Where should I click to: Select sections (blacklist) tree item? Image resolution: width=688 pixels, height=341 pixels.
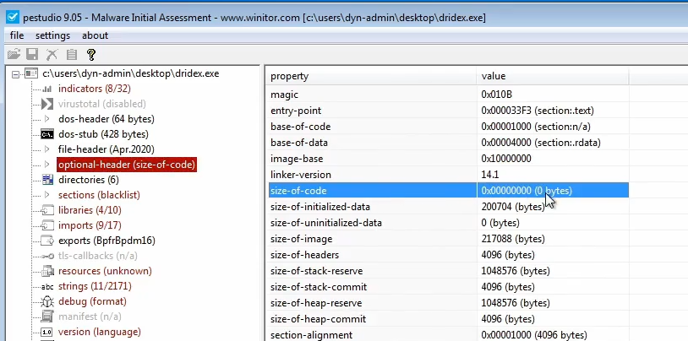point(99,195)
